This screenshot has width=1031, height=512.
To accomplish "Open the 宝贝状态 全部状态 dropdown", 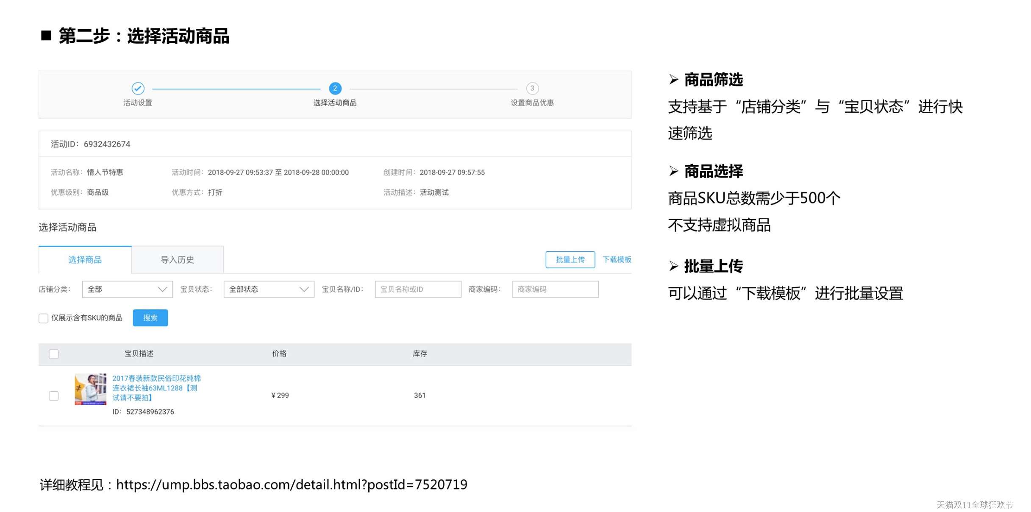I will tap(269, 289).
